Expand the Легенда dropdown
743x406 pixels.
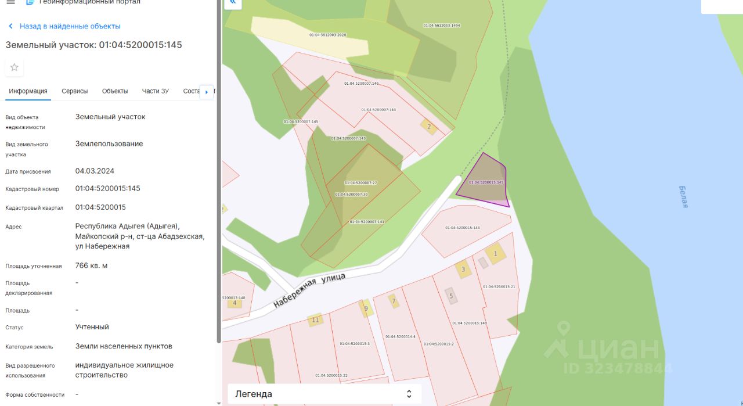(x=324, y=394)
